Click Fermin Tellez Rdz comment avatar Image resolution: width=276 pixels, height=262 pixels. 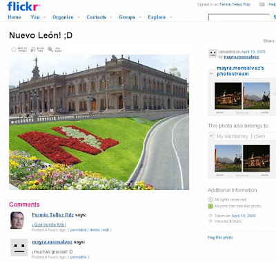click(x=17, y=221)
